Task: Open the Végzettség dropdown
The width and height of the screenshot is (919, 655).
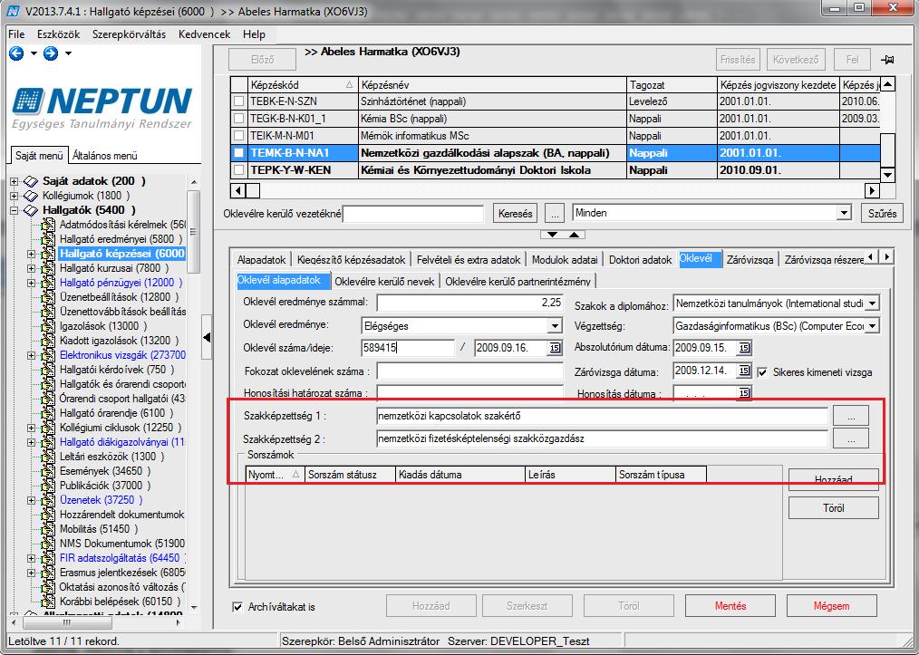Action: tap(872, 326)
